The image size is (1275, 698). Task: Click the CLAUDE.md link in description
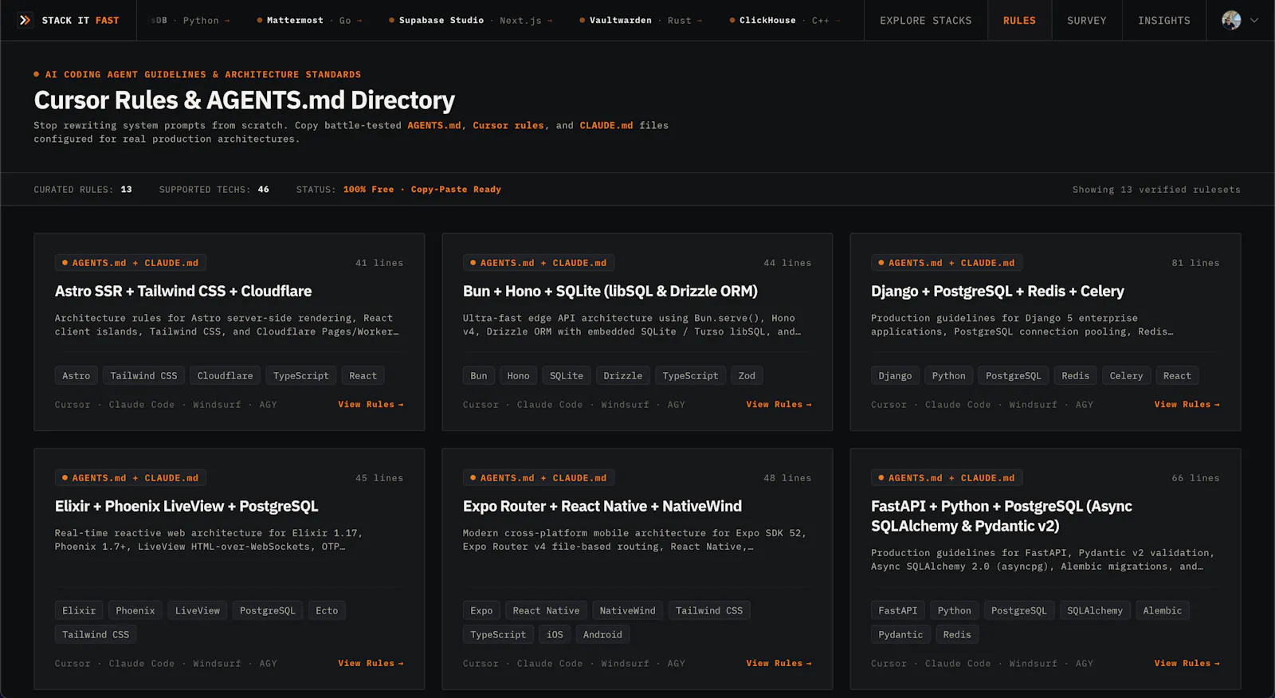pos(606,125)
